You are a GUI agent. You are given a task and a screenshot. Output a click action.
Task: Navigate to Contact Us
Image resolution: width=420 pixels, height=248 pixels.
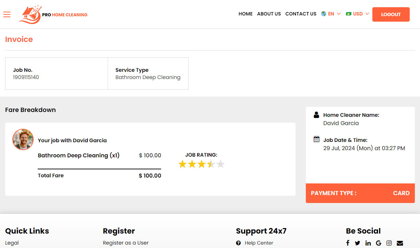301,14
